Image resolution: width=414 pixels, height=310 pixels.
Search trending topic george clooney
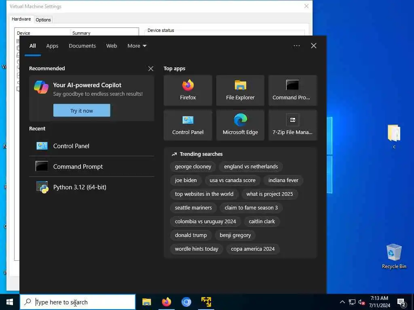(193, 167)
